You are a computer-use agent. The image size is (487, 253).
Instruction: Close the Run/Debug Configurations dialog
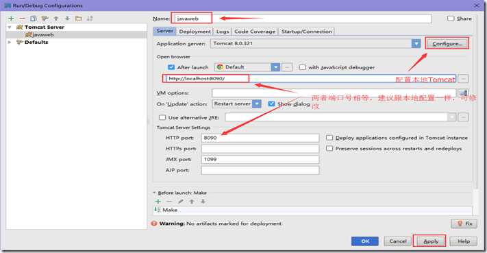click(x=477, y=5)
